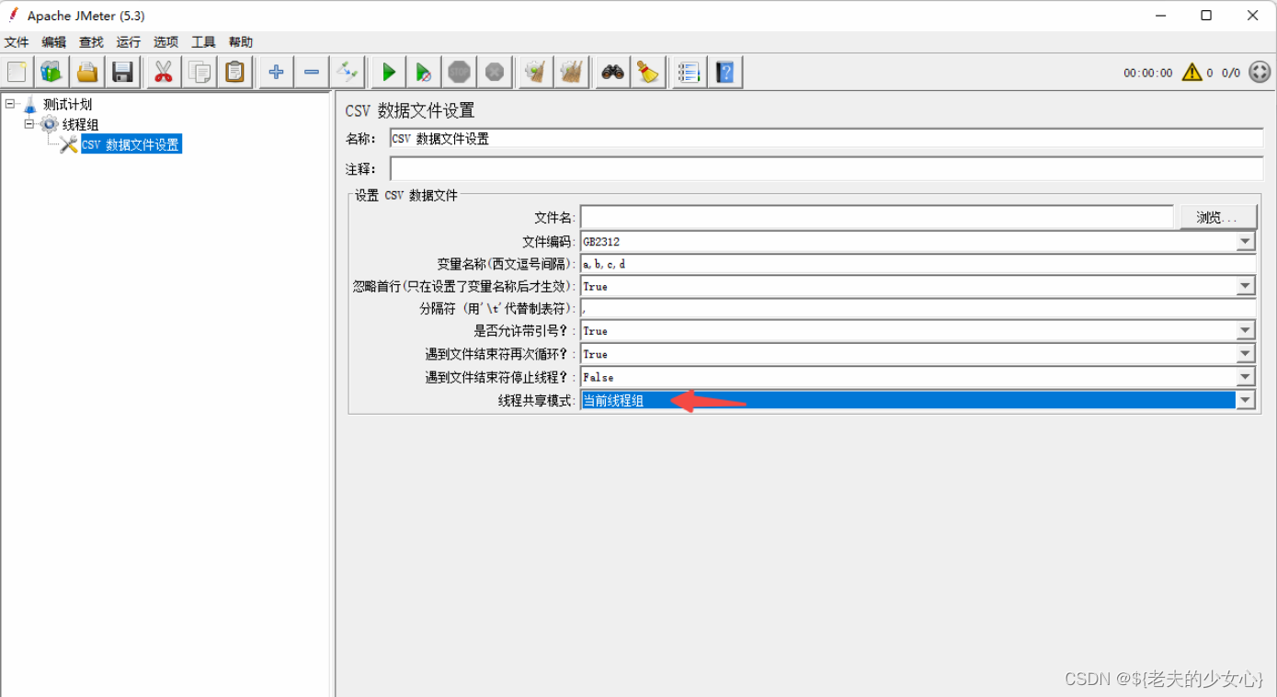The width and height of the screenshot is (1277, 697).
Task: Open the 遇到文件结束符停止线程 dropdown
Action: [x=1246, y=377]
